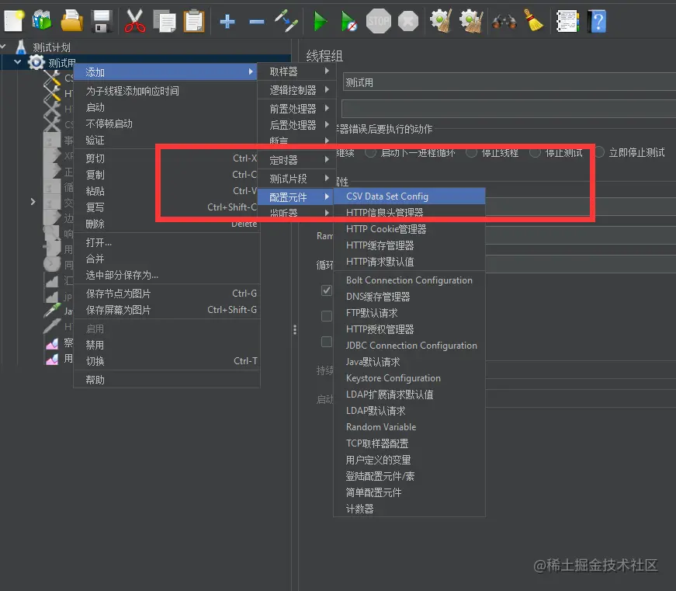
Task: Choose CSV Data Set Config menu item
Action: (x=410, y=196)
